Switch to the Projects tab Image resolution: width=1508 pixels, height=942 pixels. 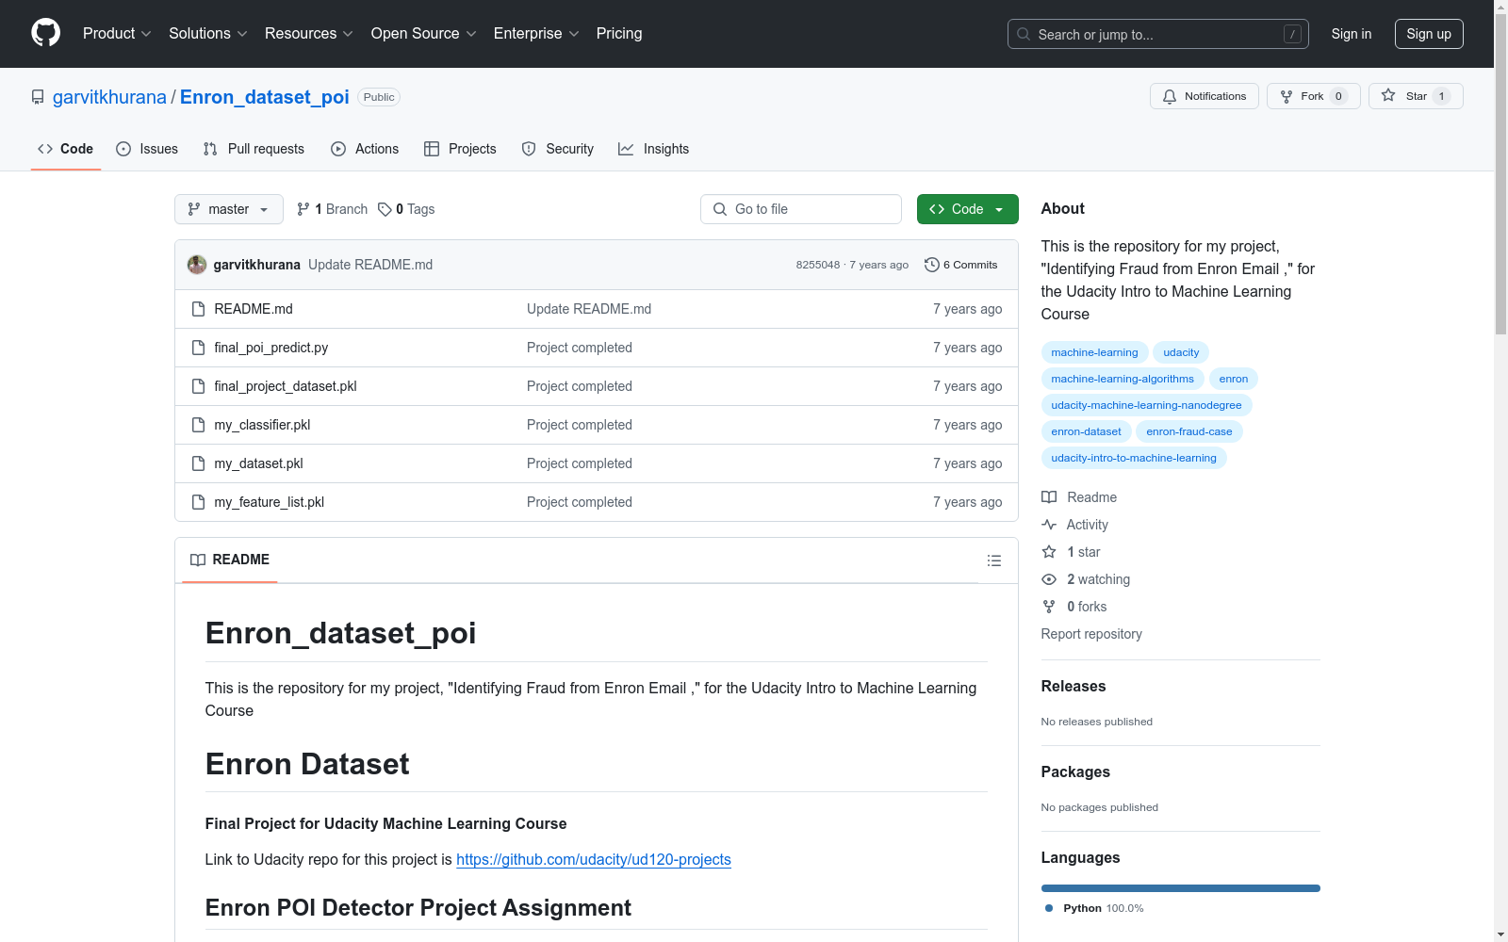coord(460,149)
